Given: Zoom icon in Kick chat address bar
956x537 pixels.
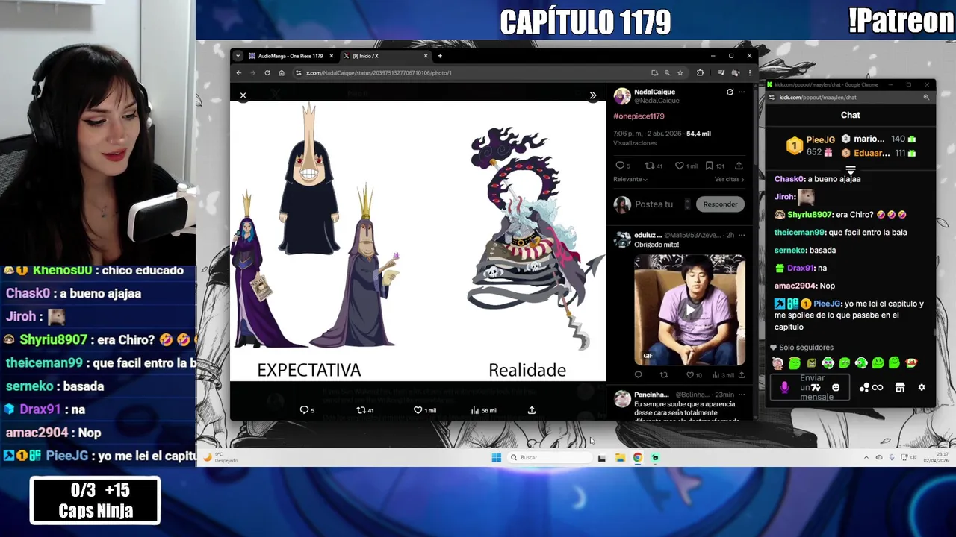Looking at the screenshot, I should click(926, 97).
